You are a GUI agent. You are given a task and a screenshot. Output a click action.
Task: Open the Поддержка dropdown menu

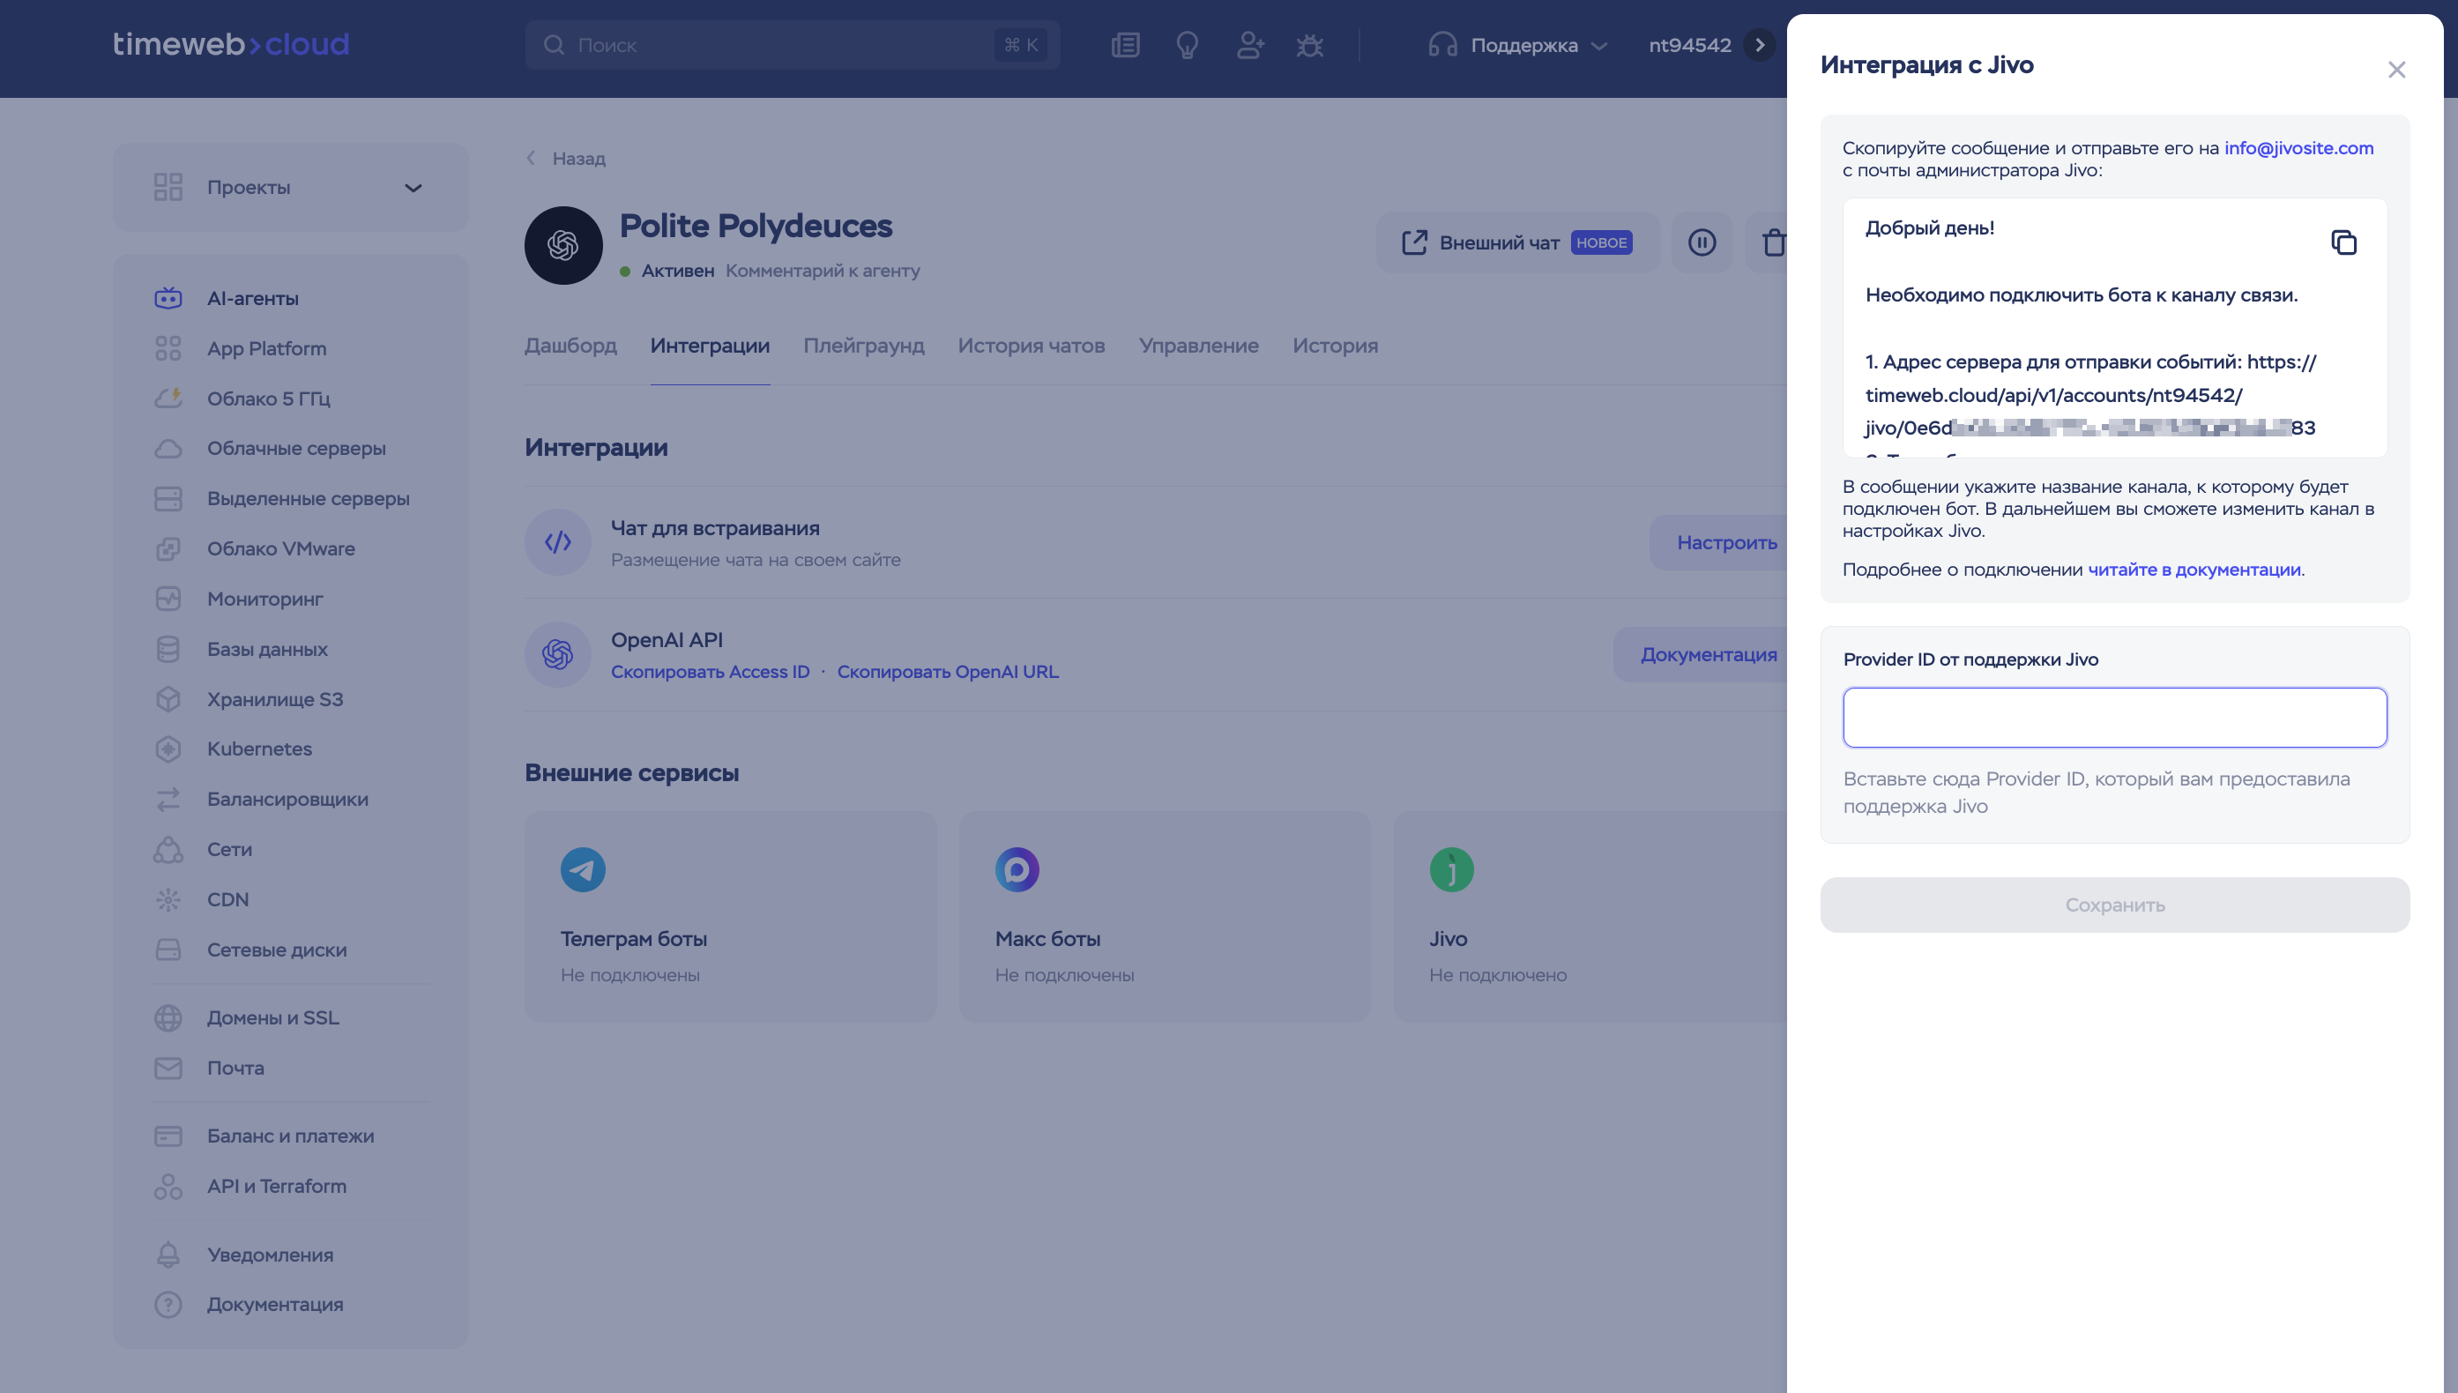1518,45
